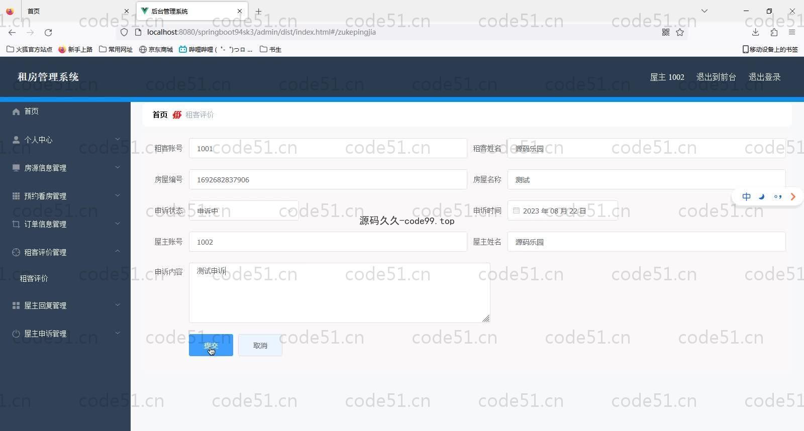Click the moon icon in floating IME bar
This screenshot has height=431, width=804.
[x=762, y=196]
